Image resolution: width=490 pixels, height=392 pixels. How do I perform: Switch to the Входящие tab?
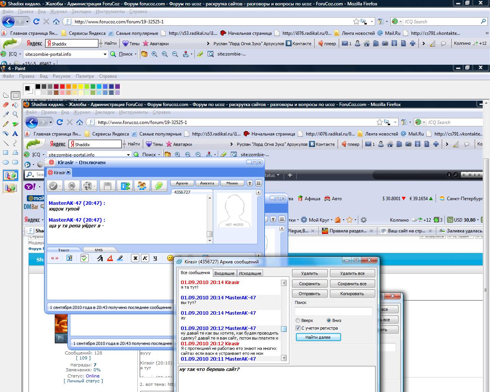point(224,273)
